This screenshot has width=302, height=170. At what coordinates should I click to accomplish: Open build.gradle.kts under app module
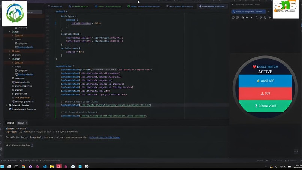click(24, 47)
